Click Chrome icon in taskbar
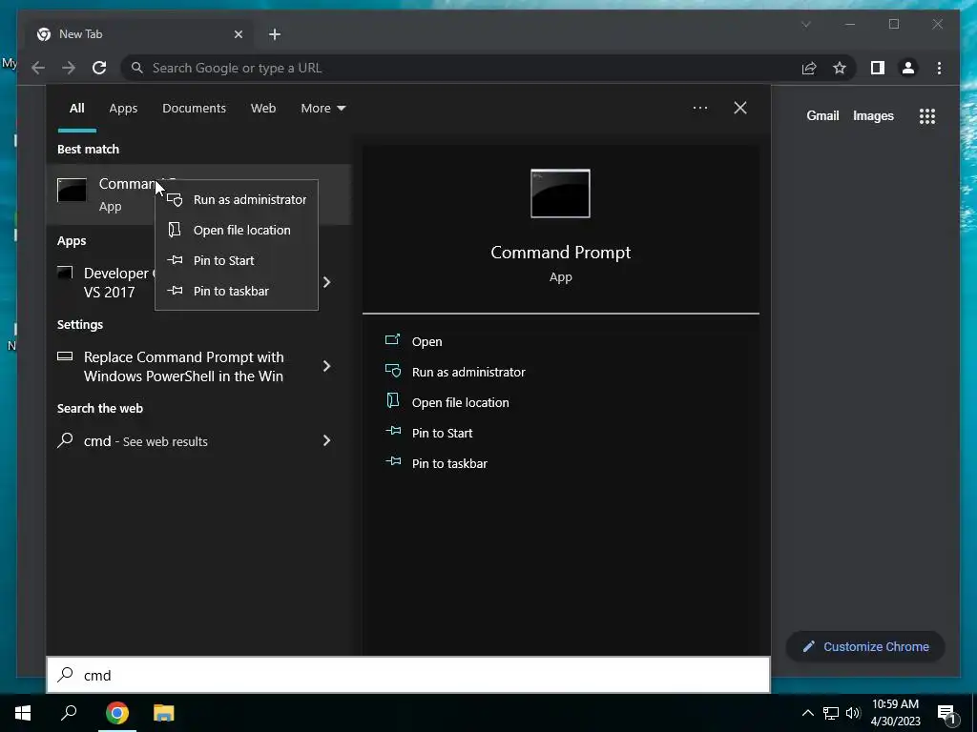The height and width of the screenshot is (732, 977). 117,713
